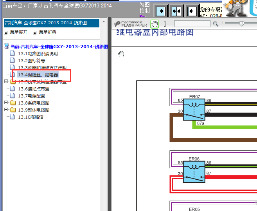Click page icon of 13.10缩略语

tap(13, 117)
